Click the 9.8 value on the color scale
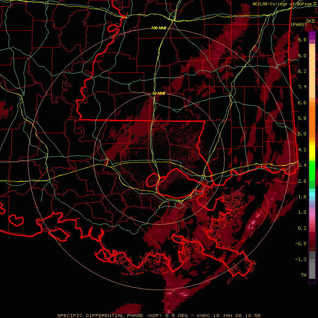Image resolution: width=318 pixels, height=318 pixels. point(302,40)
